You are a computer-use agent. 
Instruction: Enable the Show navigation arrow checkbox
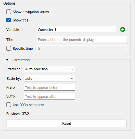pos(9,12)
